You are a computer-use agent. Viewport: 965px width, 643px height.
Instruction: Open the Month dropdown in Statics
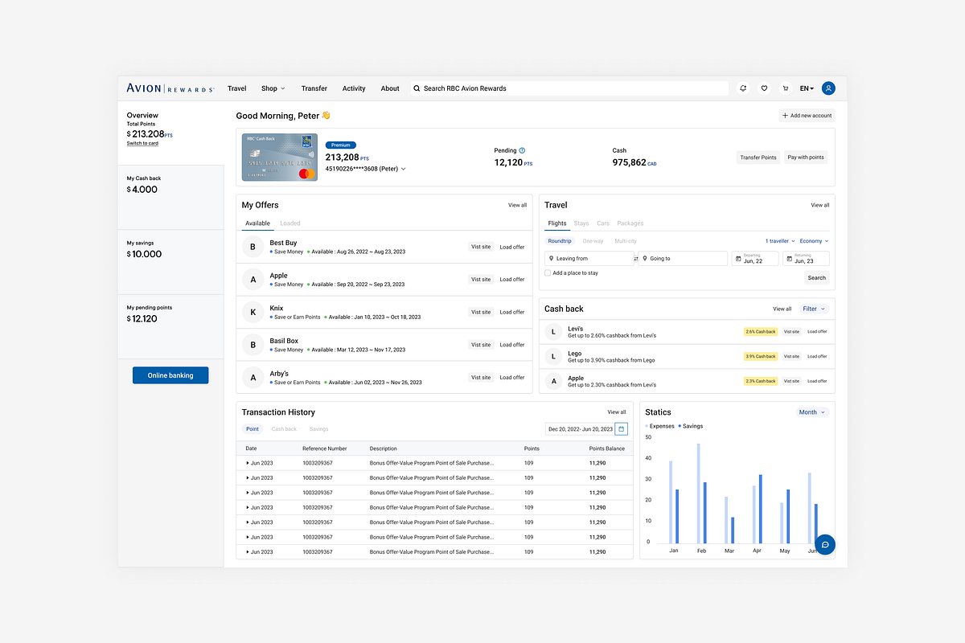[812, 412]
